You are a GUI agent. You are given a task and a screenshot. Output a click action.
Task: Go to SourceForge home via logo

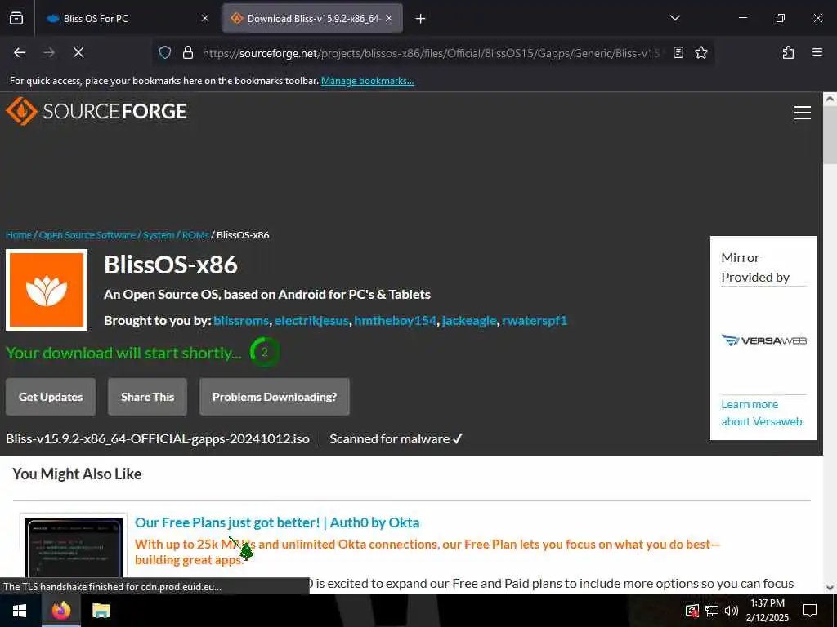tap(96, 111)
